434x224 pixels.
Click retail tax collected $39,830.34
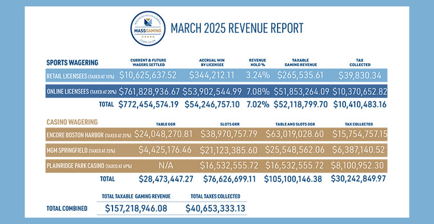click(360, 75)
